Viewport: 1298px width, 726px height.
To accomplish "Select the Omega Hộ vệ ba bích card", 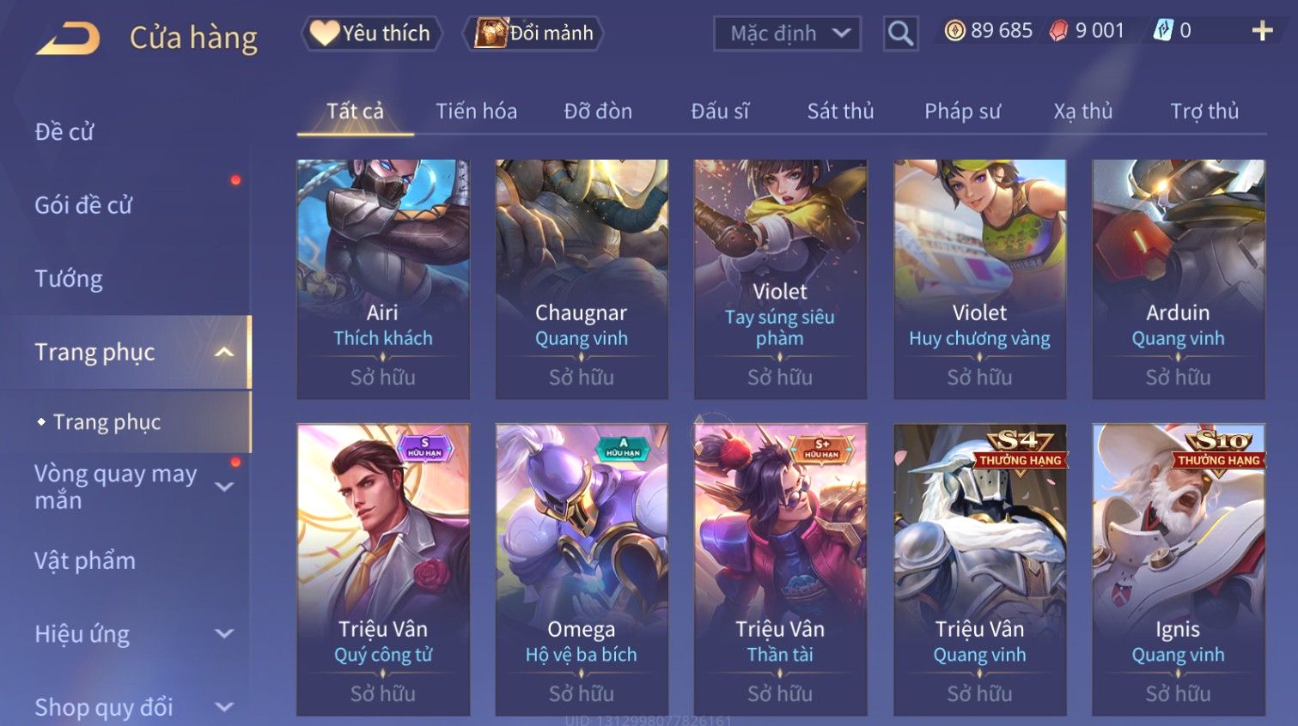I will [582, 569].
